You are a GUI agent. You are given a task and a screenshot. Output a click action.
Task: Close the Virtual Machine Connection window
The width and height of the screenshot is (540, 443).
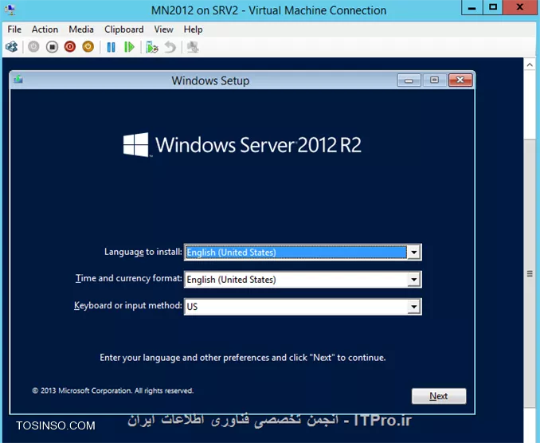click(520, 8)
